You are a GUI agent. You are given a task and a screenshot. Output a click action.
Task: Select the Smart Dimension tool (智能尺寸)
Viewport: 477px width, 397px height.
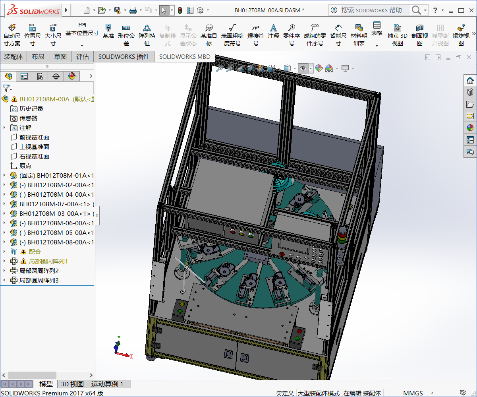pyautogui.click(x=338, y=35)
